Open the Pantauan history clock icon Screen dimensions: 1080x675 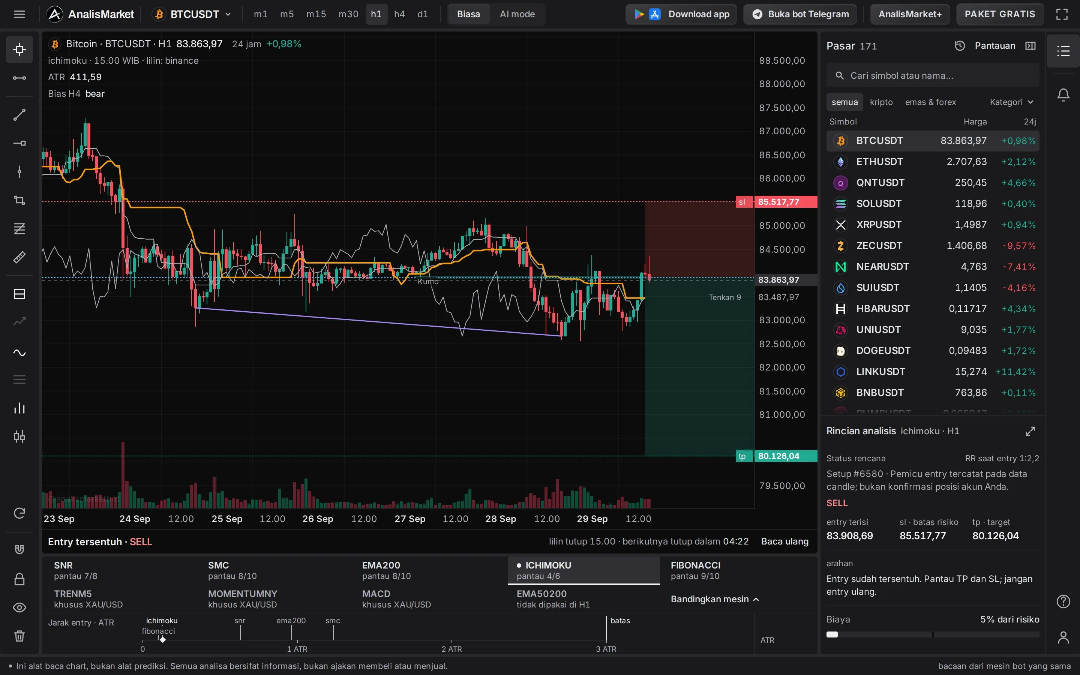pyautogui.click(x=960, y=45)
